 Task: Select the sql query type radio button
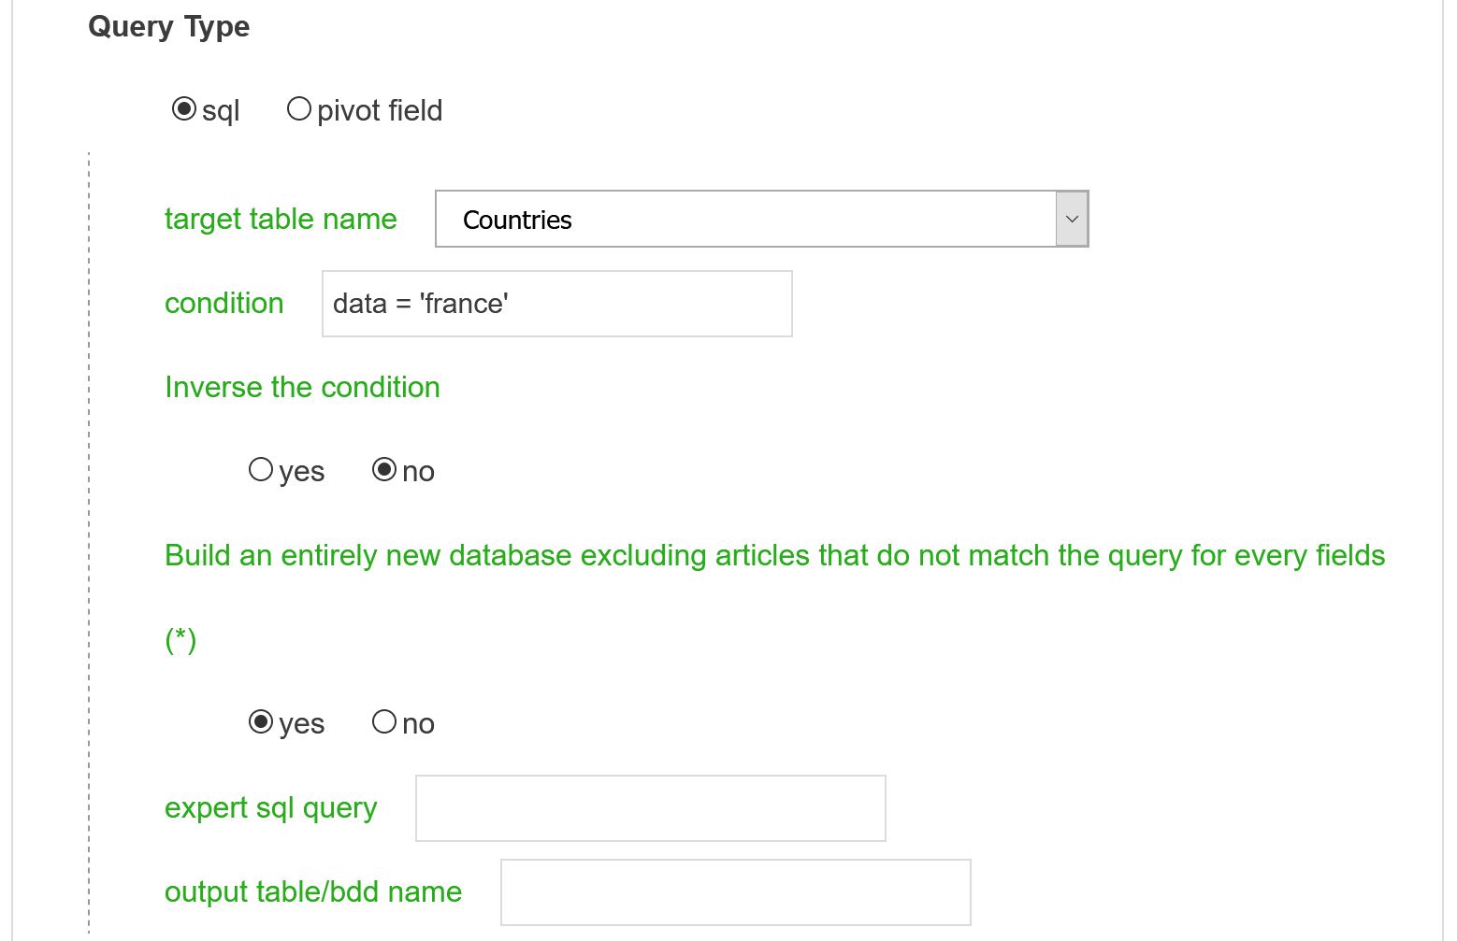pos(184,109)
